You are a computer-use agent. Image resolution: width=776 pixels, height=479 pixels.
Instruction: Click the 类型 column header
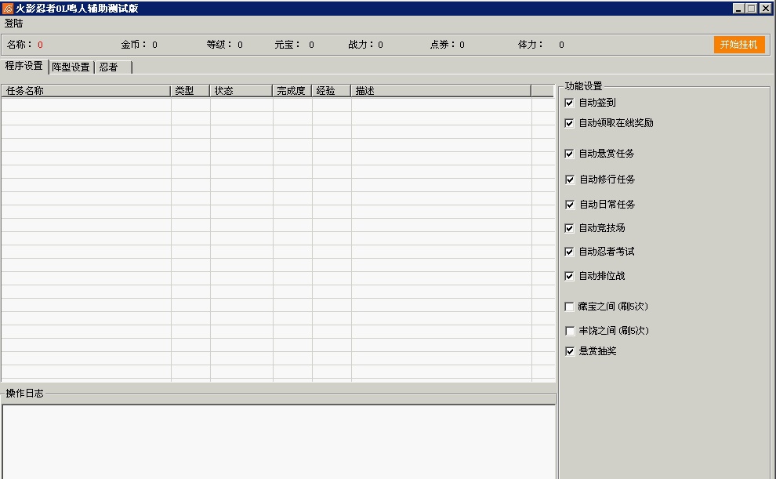[x=190, y=91]
